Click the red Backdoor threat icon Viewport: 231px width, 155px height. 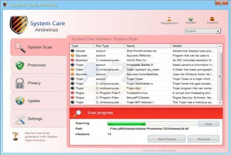73,60
